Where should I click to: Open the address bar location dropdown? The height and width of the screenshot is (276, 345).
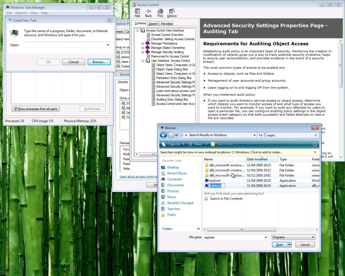pyautogui.click(x=254, y=135)
